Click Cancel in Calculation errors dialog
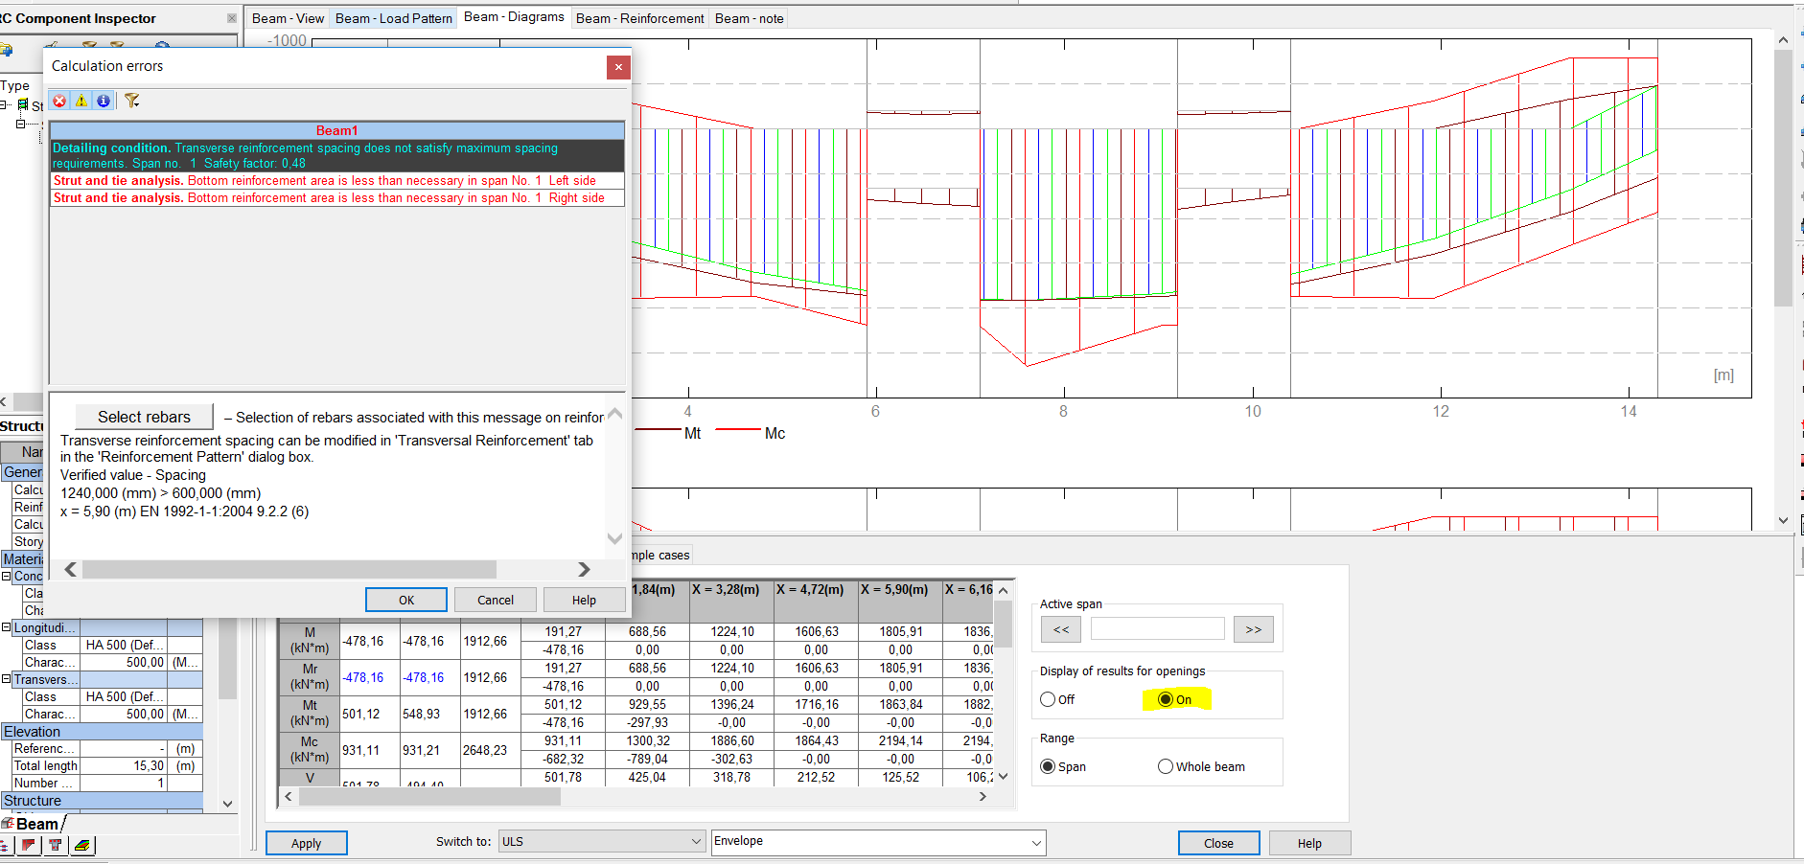Viewport: 1804px width, 864px height. (496, 600)
